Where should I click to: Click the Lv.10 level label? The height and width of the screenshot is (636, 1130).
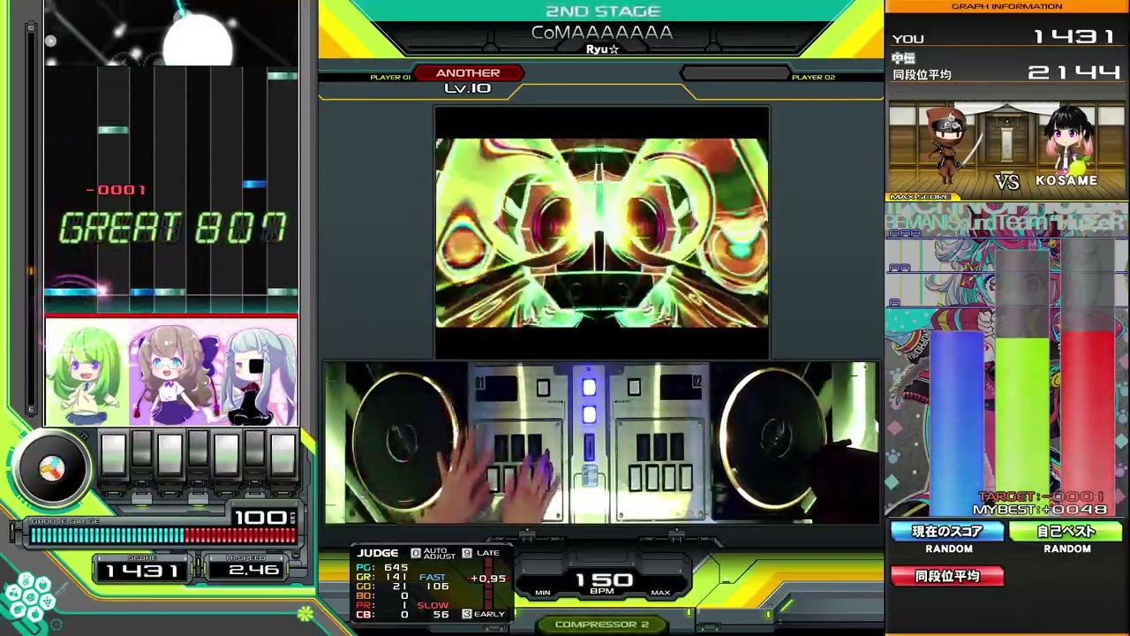468,88
